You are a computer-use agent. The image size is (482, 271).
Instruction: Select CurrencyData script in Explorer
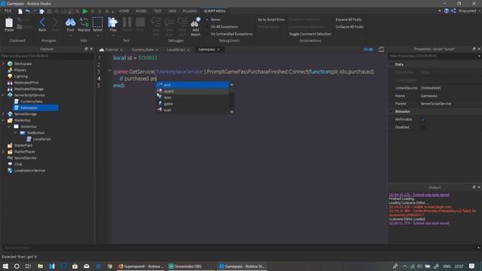[32, 102]
